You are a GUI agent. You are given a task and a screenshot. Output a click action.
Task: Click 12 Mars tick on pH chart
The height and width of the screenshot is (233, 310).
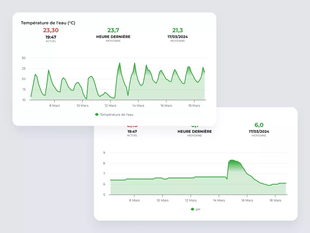click(191, 200)
